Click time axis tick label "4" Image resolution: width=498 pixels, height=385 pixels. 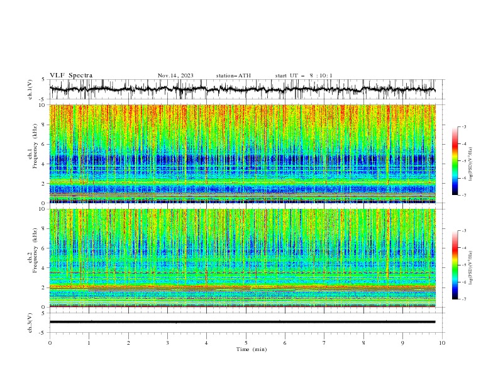pos(206,343)
